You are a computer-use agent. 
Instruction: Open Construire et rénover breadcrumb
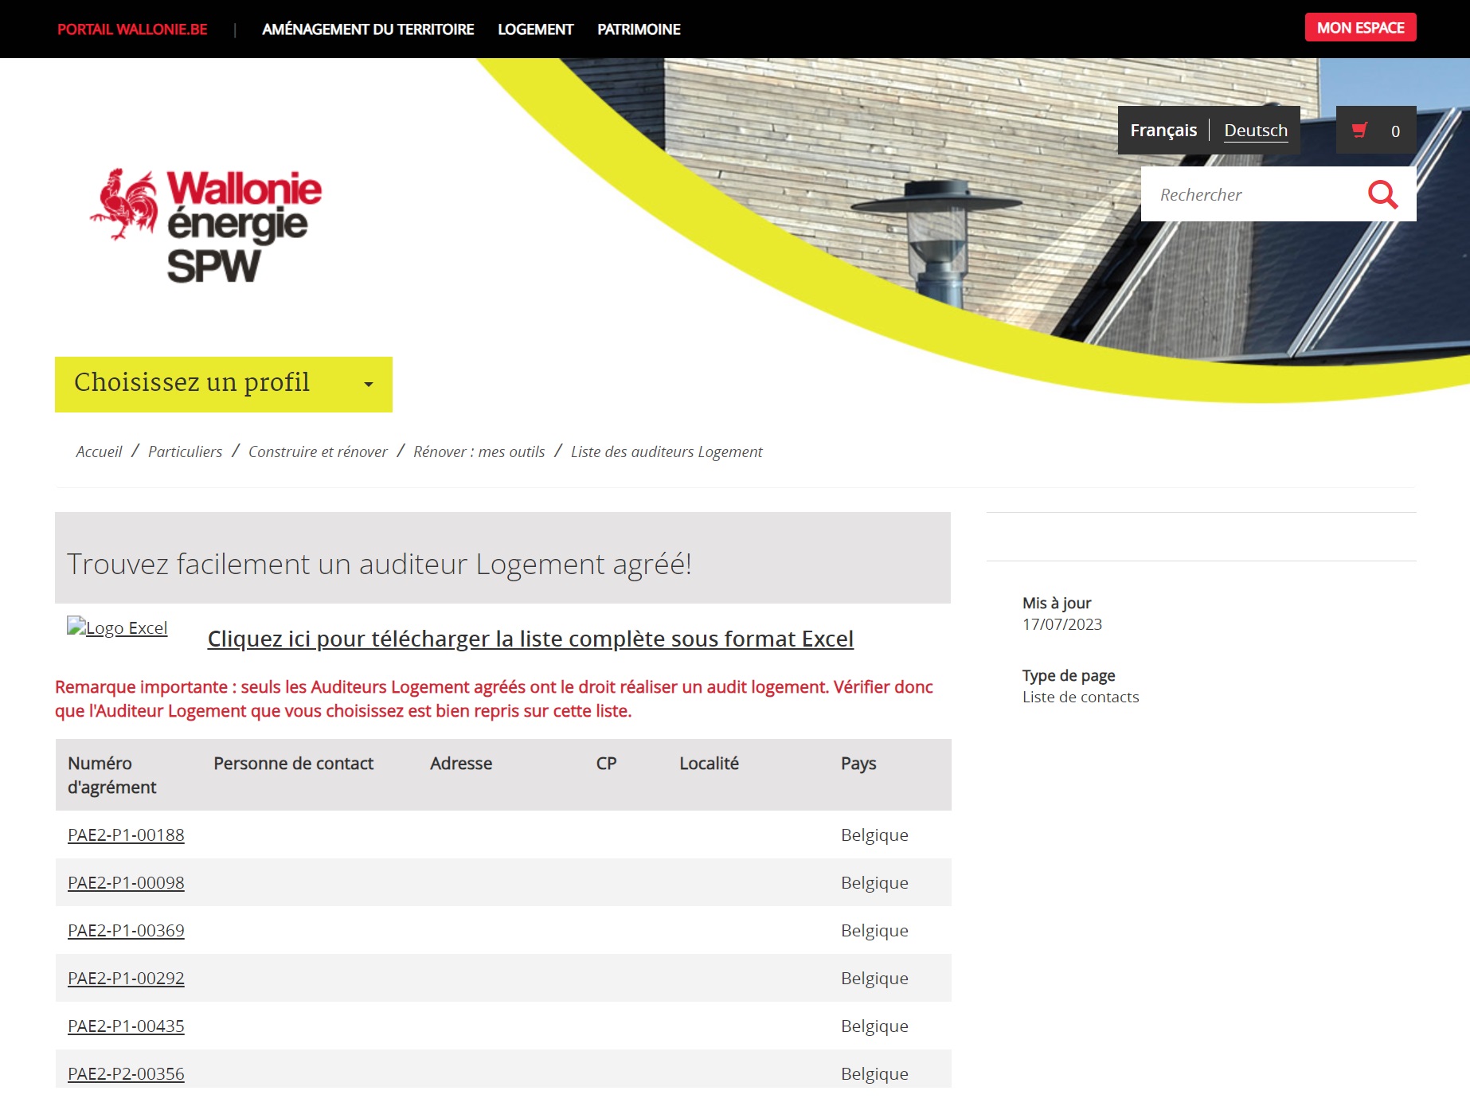coord(318,451)
